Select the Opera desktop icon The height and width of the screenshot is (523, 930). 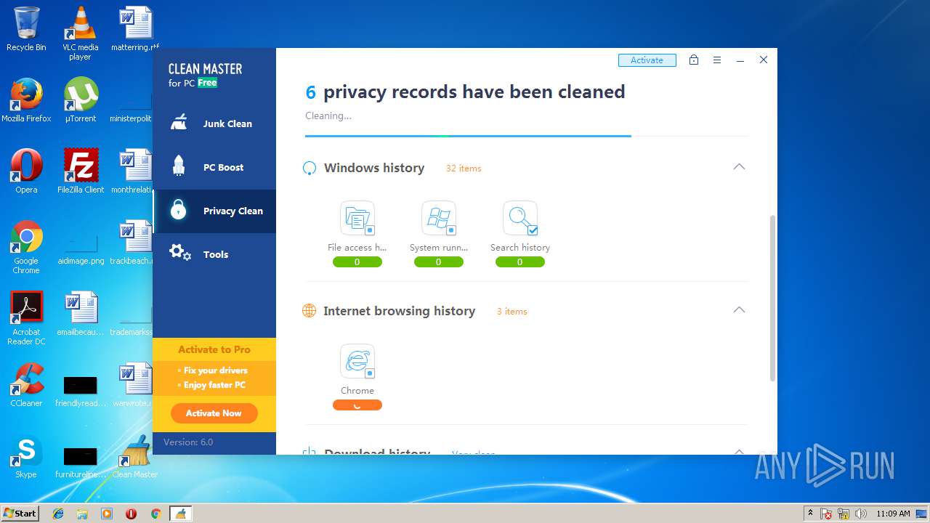[x=26, y=171]
